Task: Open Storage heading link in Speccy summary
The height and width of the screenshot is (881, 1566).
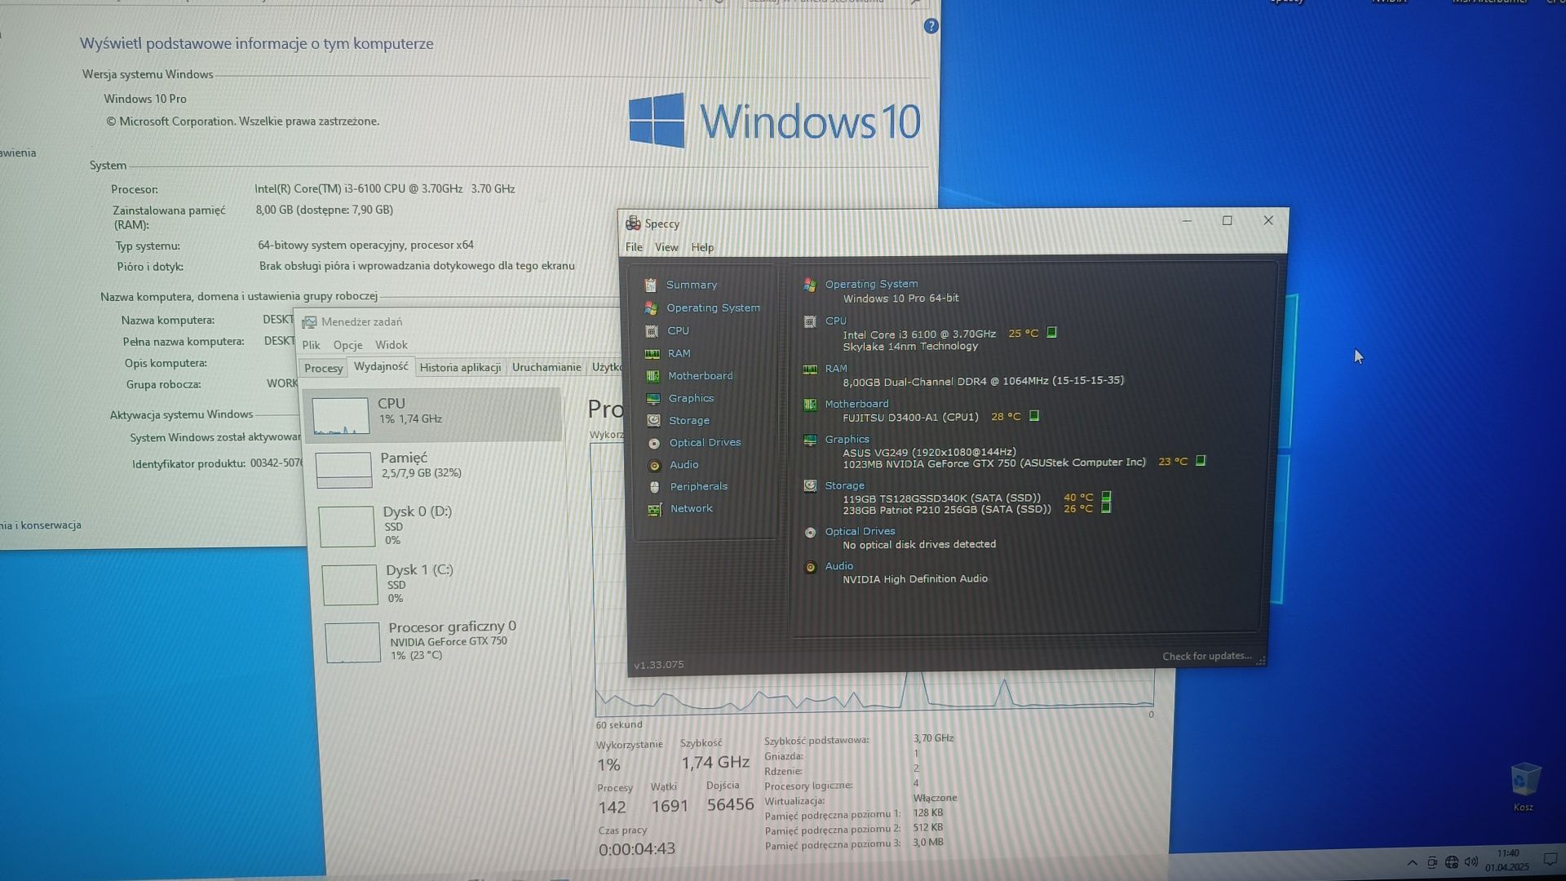Action: coord(844,485)
